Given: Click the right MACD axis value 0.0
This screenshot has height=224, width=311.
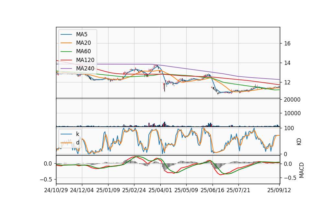Looking at the screenshot, I should pos(288,164).
